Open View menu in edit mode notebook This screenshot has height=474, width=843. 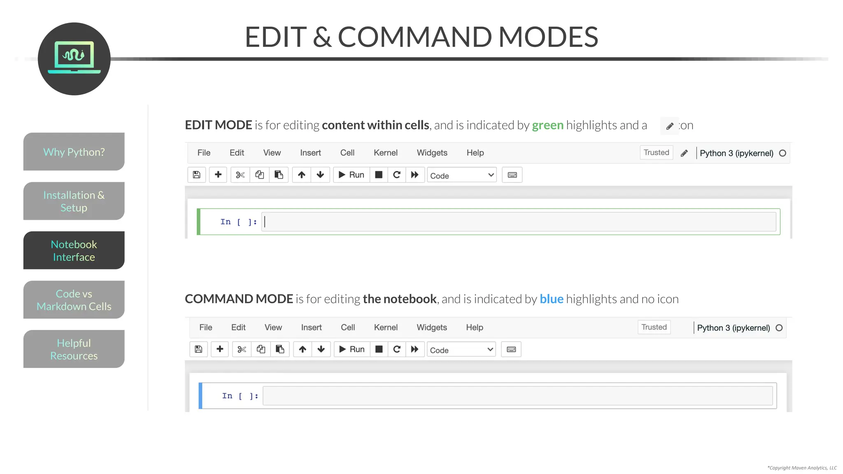pyautogui.click(x=272, y=153)
